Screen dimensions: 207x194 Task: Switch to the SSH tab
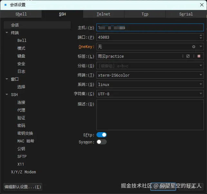(62, 14)
